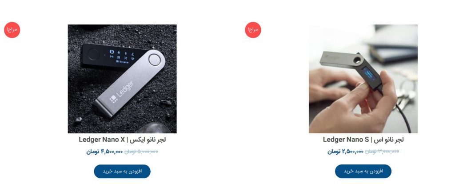Open the Ledger Nano X product photo
The image size is (455, 184).
tap(122, 79)
